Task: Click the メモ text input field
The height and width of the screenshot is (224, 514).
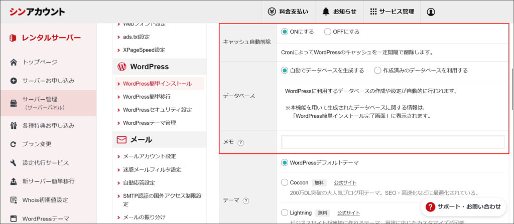Action: pyautogui.click(x=393, y=142)
